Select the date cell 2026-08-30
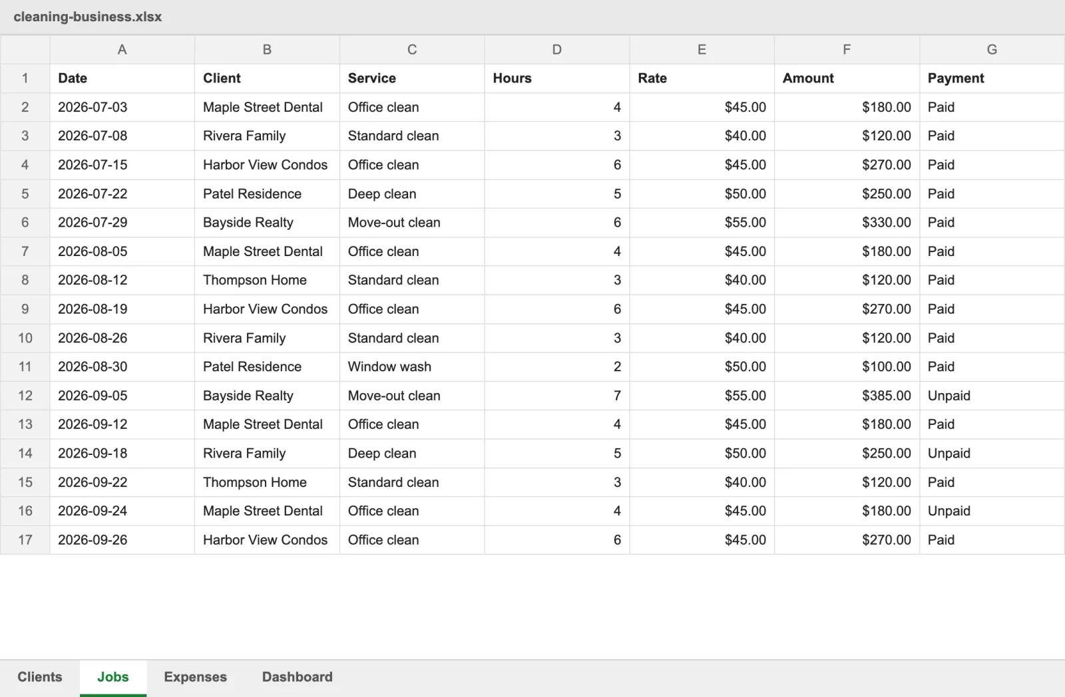The width and height of the screenshot is (1065, 697). tap(122, 366)
